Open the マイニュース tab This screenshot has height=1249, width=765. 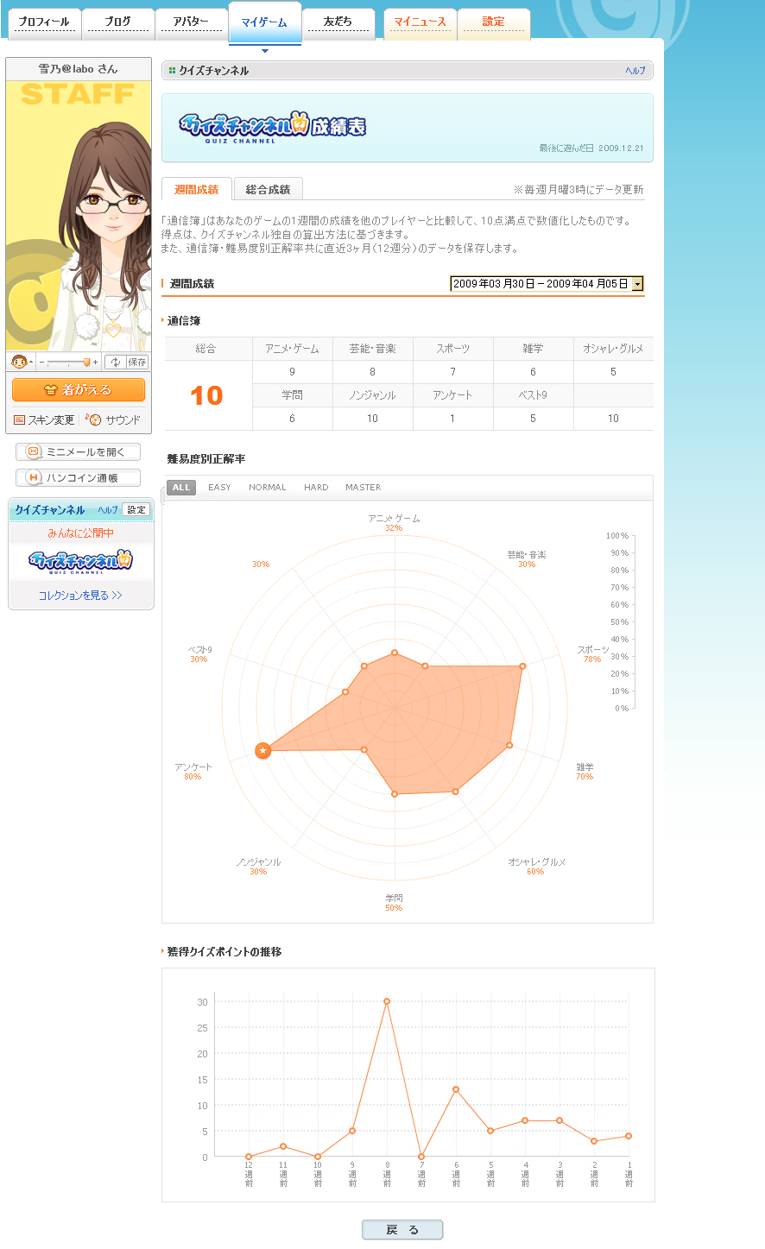coord(420,22)
